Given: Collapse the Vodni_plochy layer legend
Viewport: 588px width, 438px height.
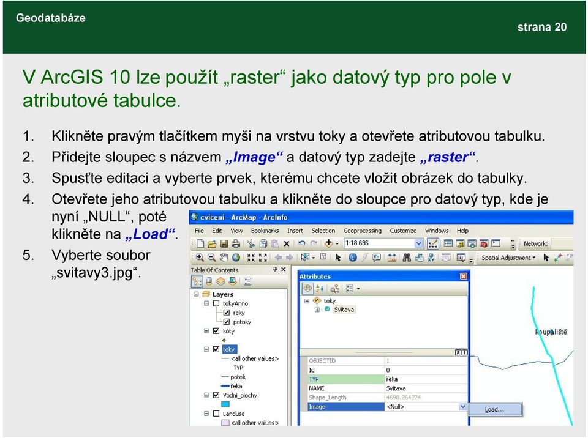Looking at the screenshot, I should [206, 395].
